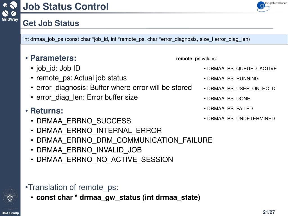Select DRMAA_PS_UNDETERMINED value
Viewport: 288px width, 216px height.
[241, 118]
